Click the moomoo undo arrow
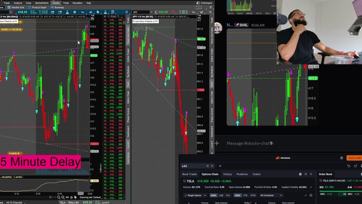The width and height of the screenshot is (362, 204). pos(349,166)
